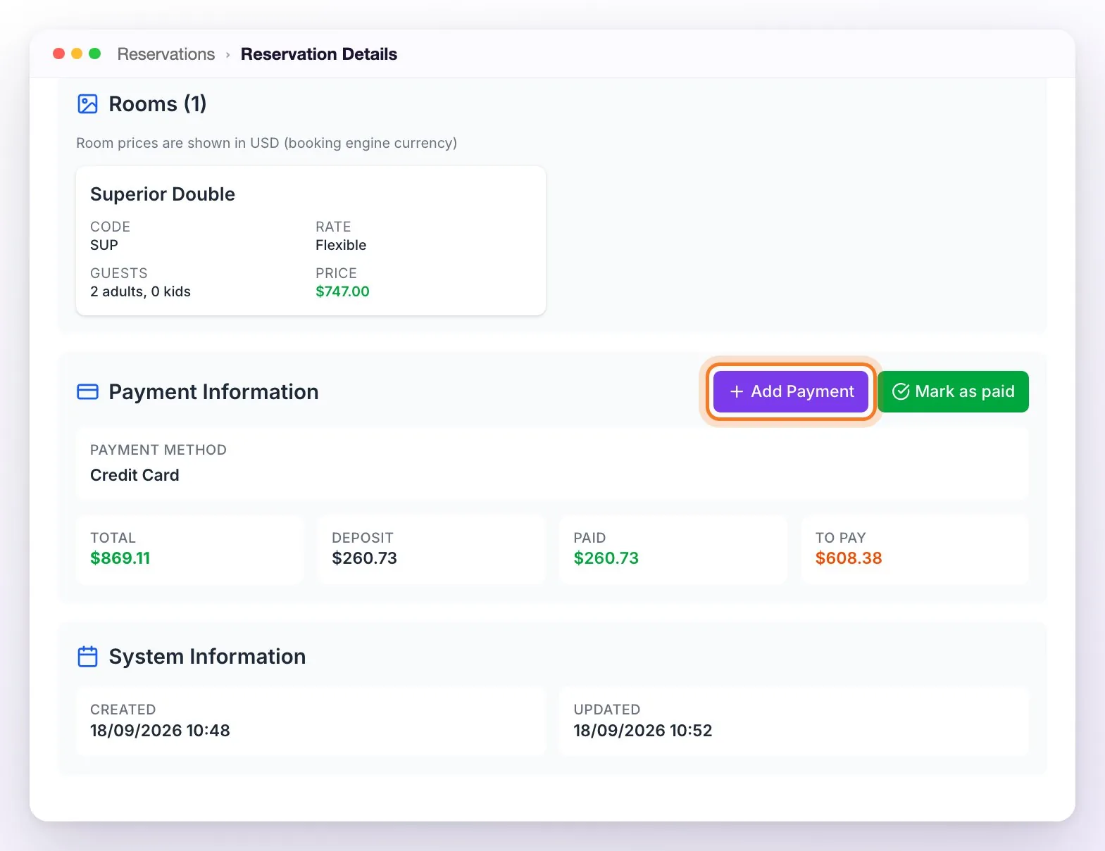The width and height of the screenshot is (1105, 851).
Task: Click the green maximize window dot
Action: tap(95, 53)
